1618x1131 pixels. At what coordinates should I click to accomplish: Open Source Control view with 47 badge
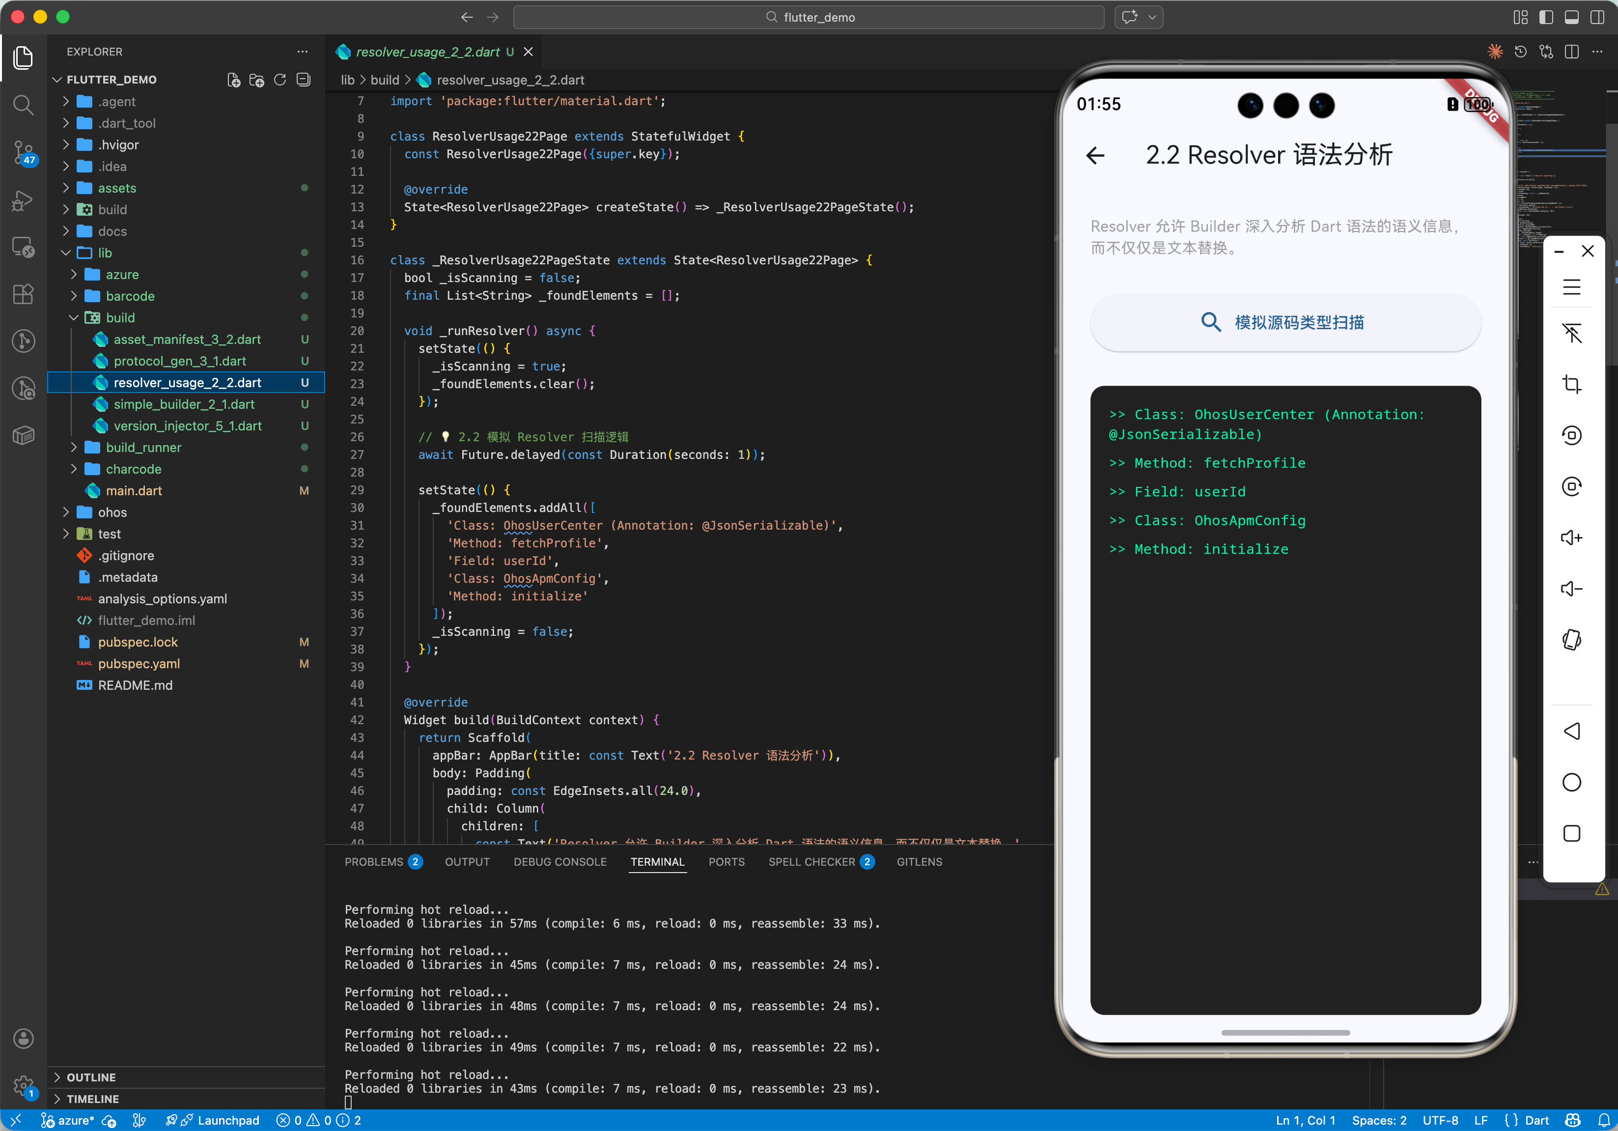23,151
